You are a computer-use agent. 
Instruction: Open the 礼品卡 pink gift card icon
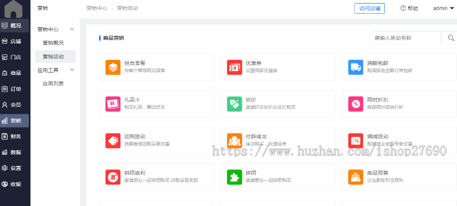[113, 104]
